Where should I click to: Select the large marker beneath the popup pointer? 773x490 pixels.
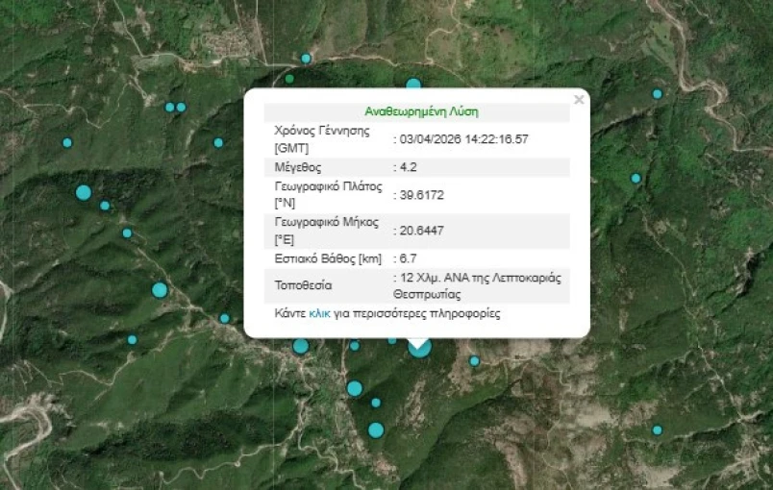[419, 348]
